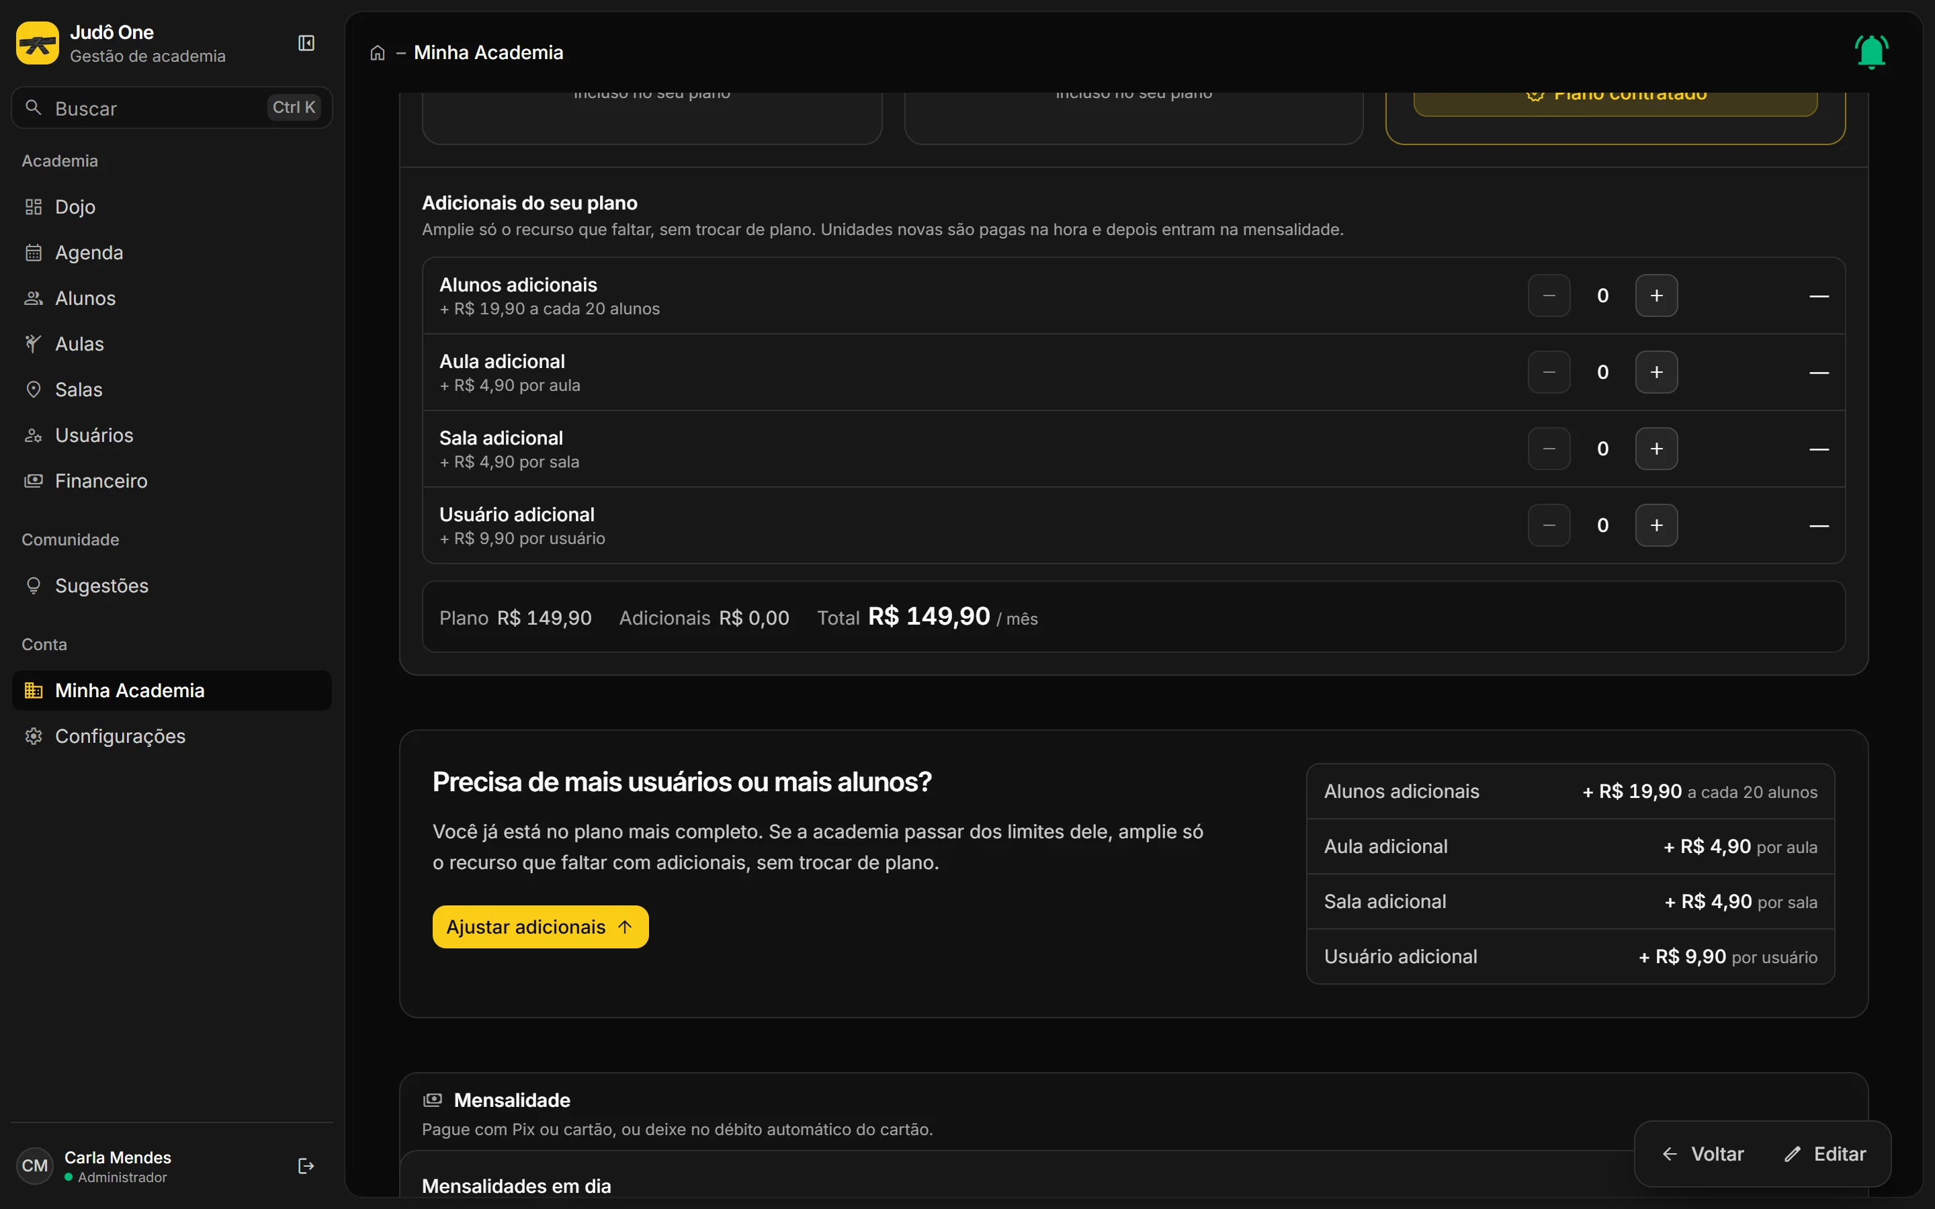Click the + R$ 9,90 por usuário price

[1728, 956]
